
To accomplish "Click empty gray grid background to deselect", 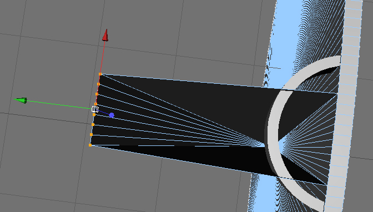I will pyautogui.click(x=48, y=59).
